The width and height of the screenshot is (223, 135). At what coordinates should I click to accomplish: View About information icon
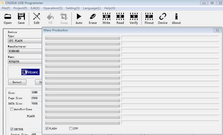coord(176,18)
